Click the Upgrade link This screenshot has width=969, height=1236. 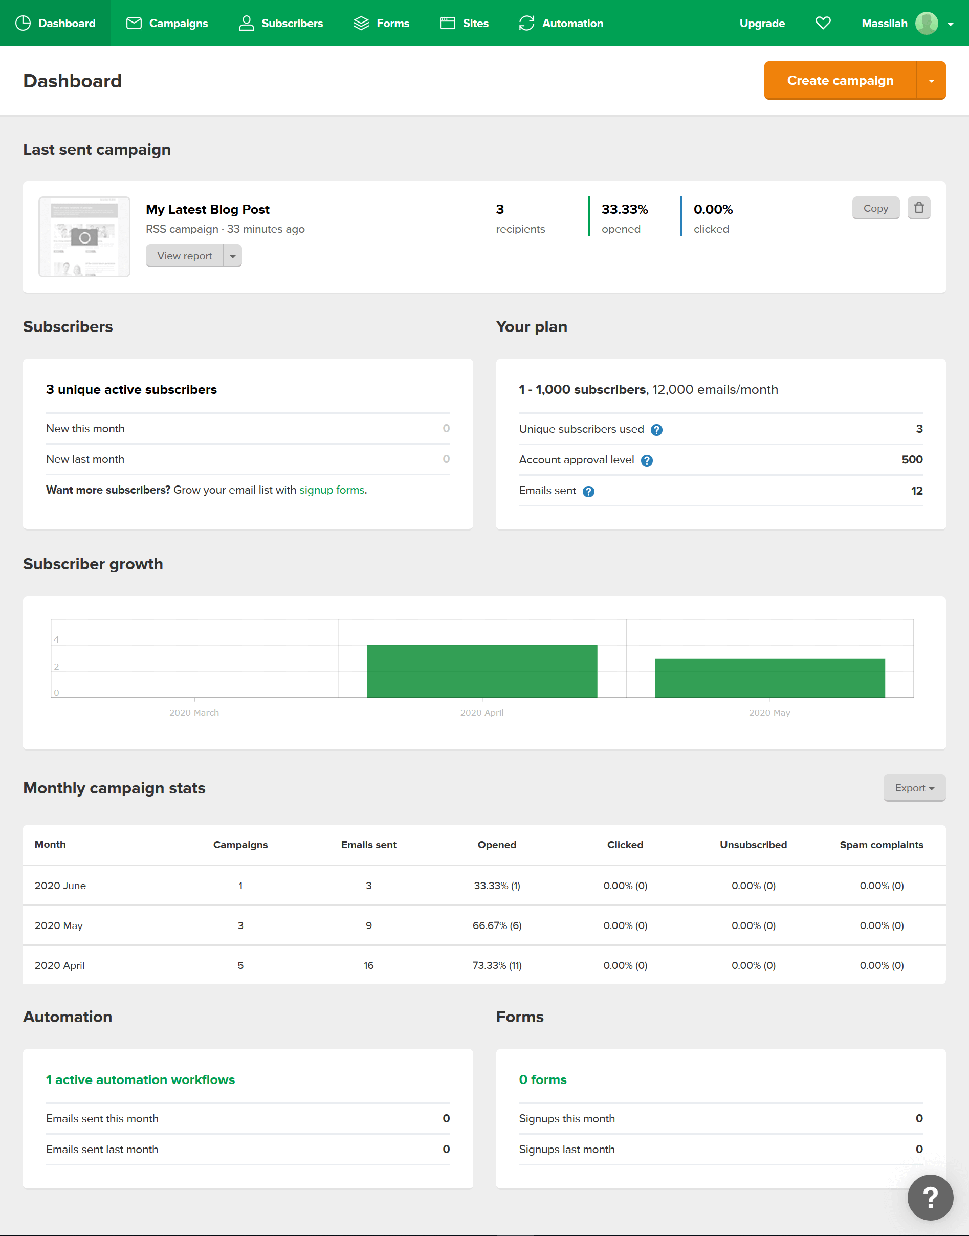762,23
